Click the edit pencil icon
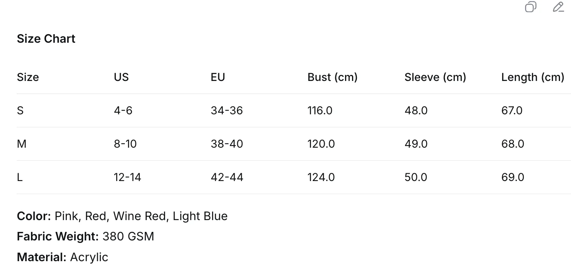Image resolution: width=571 pixels, height=275 pixels. [x=558, y=7]
